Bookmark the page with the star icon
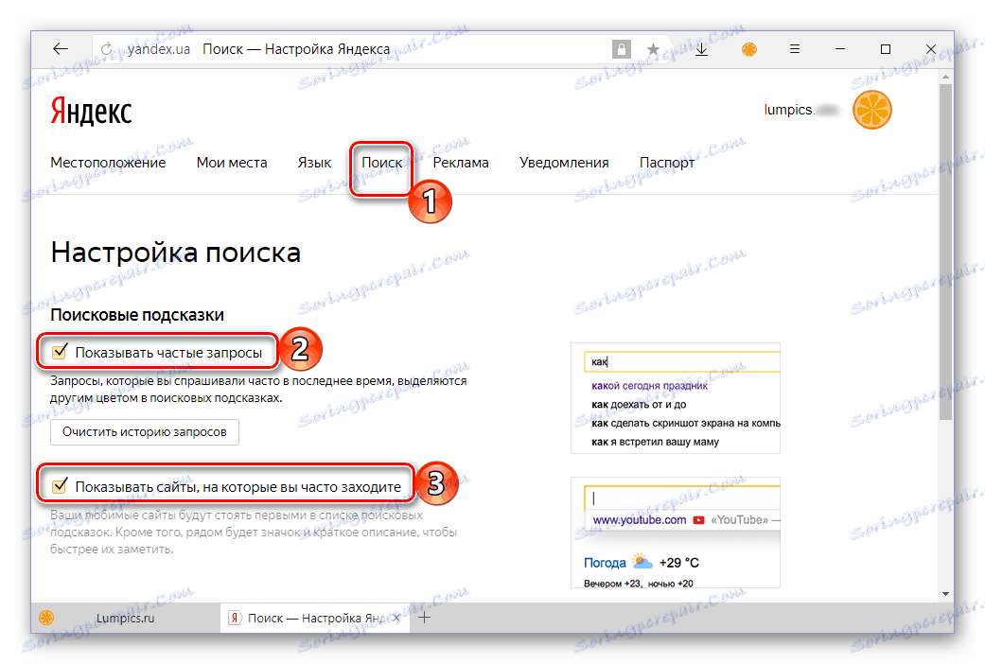This screenshot has height=664, width=985. 653,49
